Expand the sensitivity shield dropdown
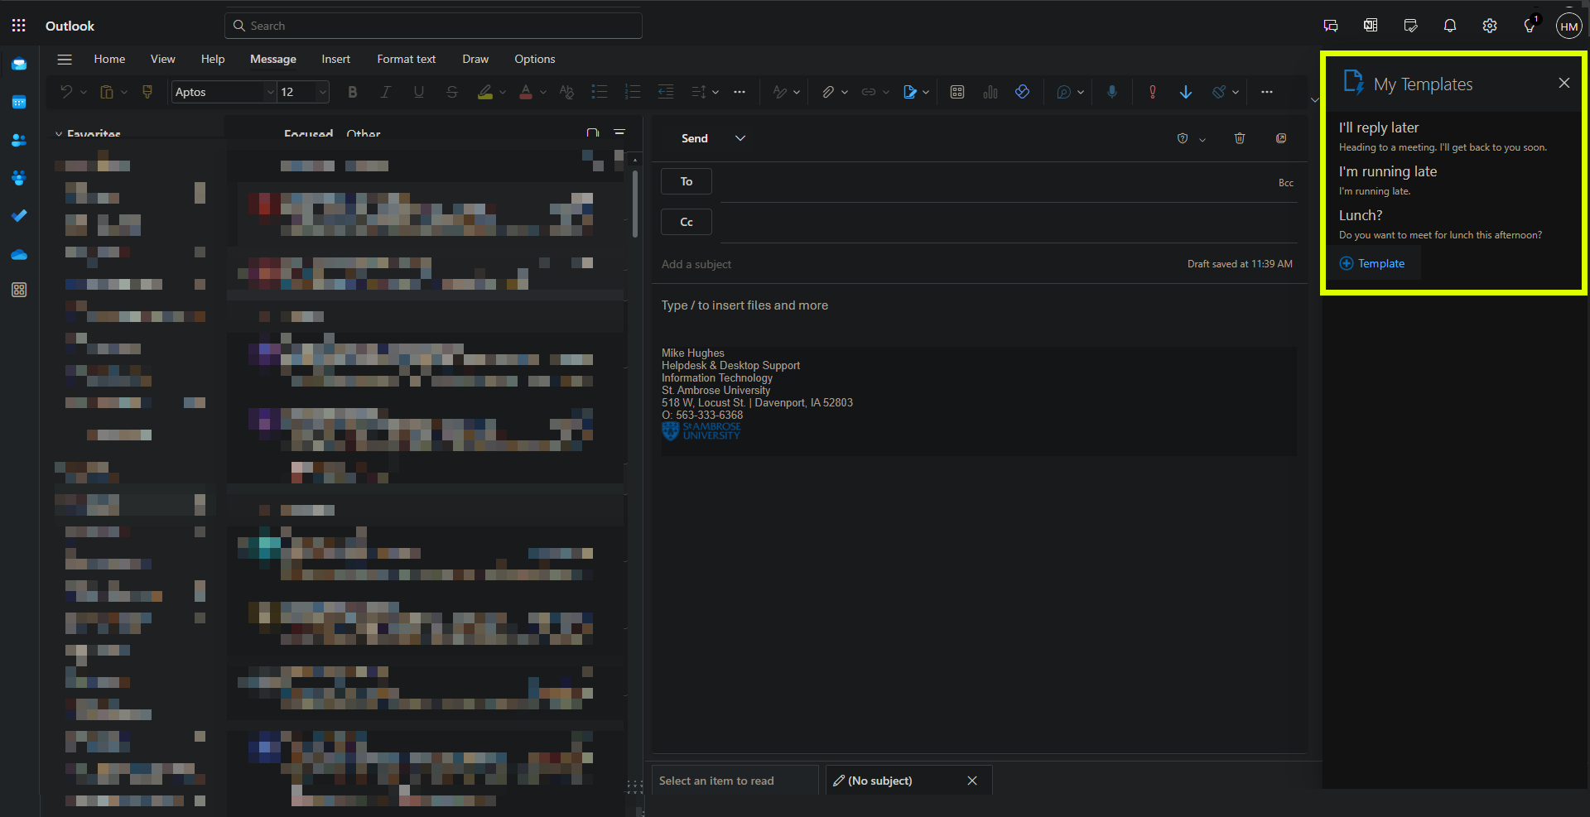1590x817 pixels. (x=1202, y=139)
